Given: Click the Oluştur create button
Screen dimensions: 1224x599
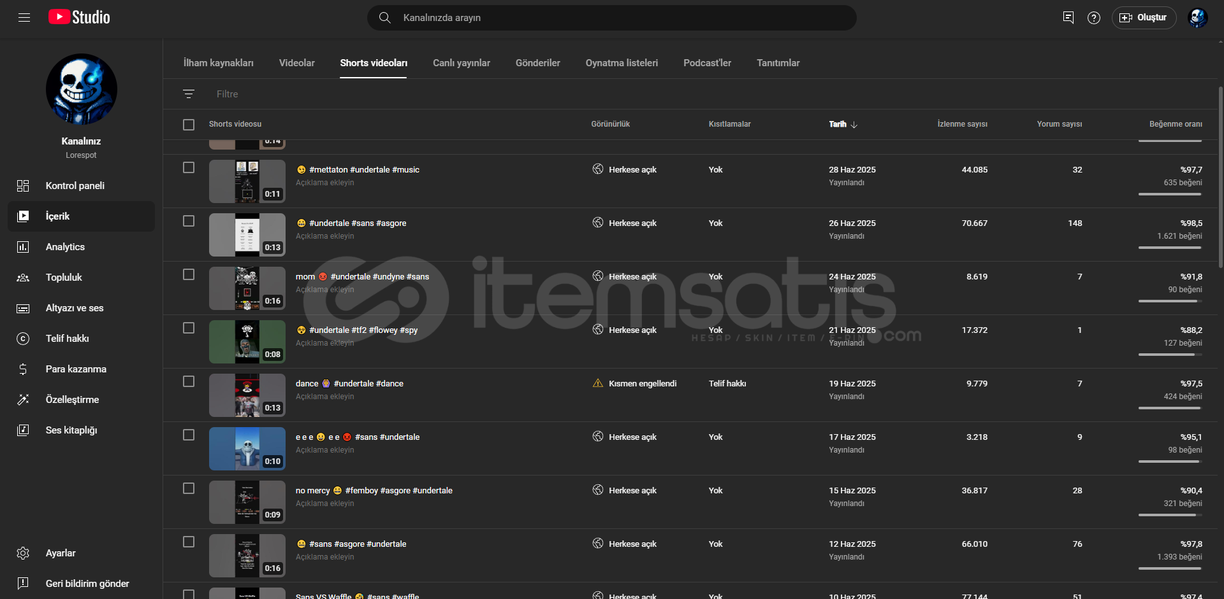Looking at the screenshot, I should [x=1144, y=18].
